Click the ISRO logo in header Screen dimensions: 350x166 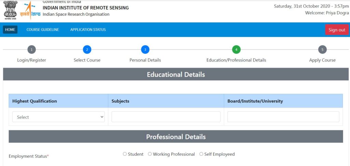pos(30,11)
